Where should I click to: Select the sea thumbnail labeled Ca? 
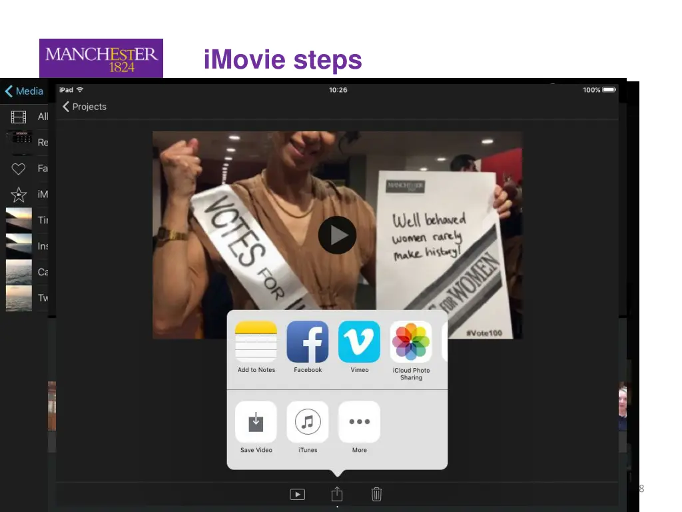[19, 272]
